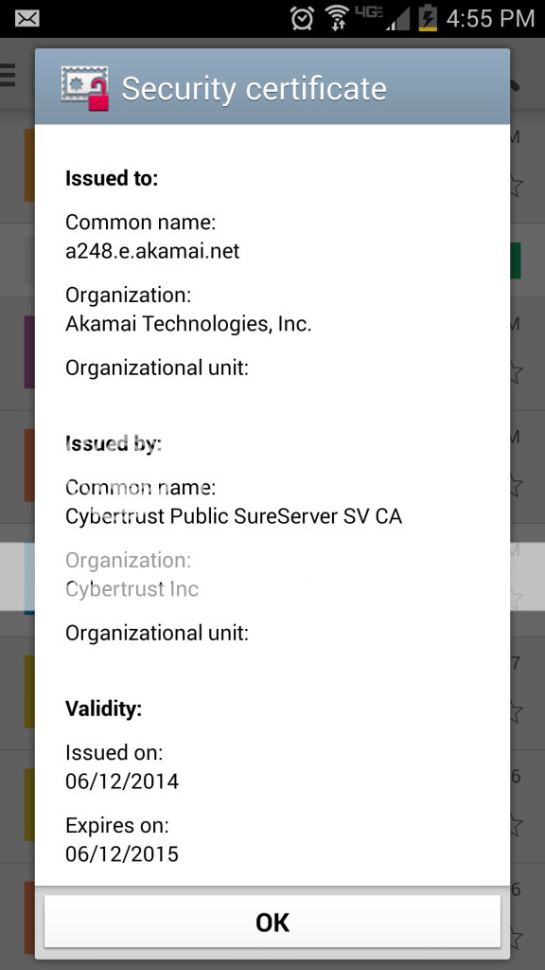Star the purple-tagged message row
545x970 pixels.
[516, 372]
